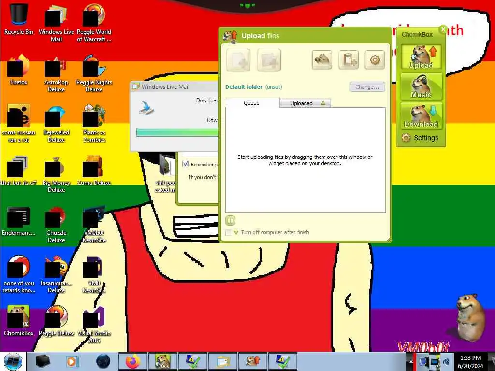The image size is (495, 371).
Task: Click the add folder button in Upload files
Action: (269, 59)
